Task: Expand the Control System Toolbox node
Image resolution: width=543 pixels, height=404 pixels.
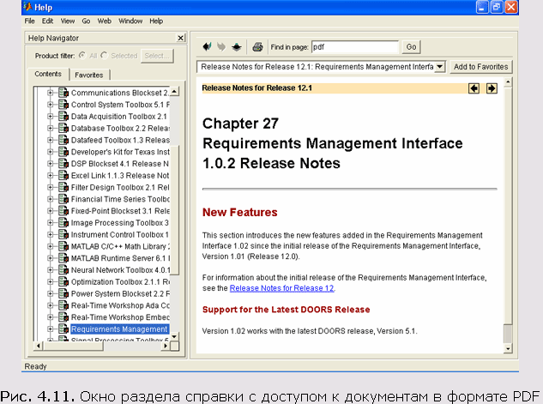Action: point(51,105)
